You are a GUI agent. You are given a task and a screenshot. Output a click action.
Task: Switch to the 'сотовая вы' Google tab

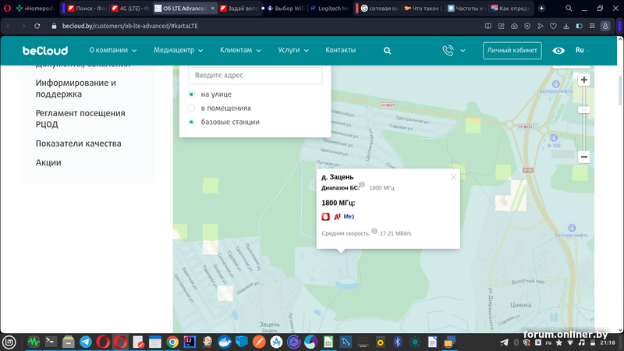(381, 9)
